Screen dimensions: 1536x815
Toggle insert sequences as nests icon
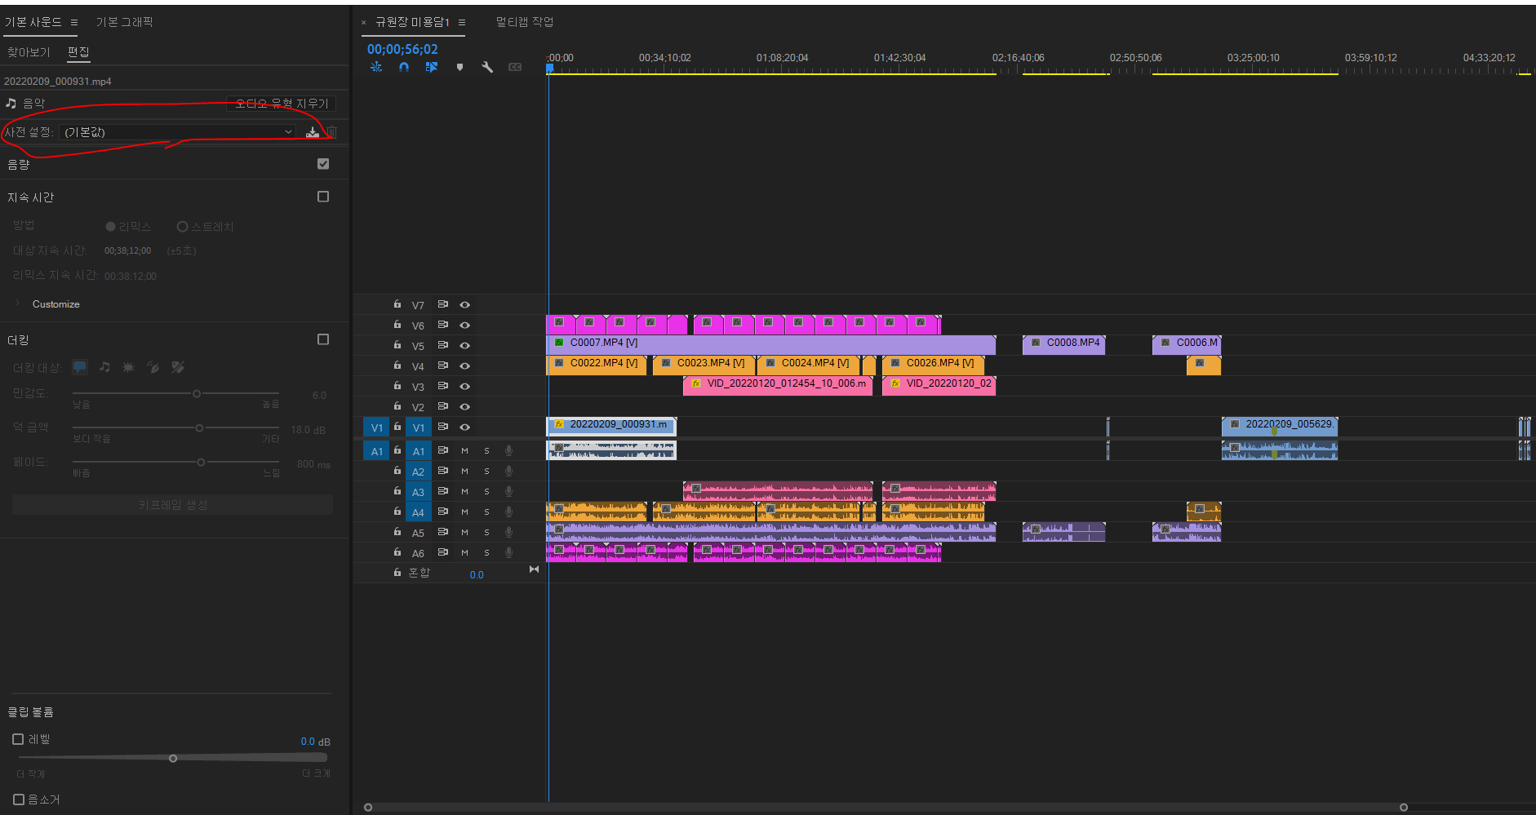tap(376, 67)
